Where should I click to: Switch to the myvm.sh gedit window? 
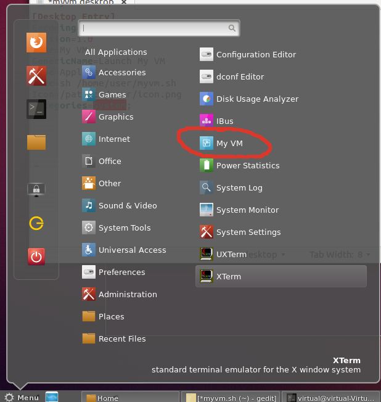tap(231, 398)
